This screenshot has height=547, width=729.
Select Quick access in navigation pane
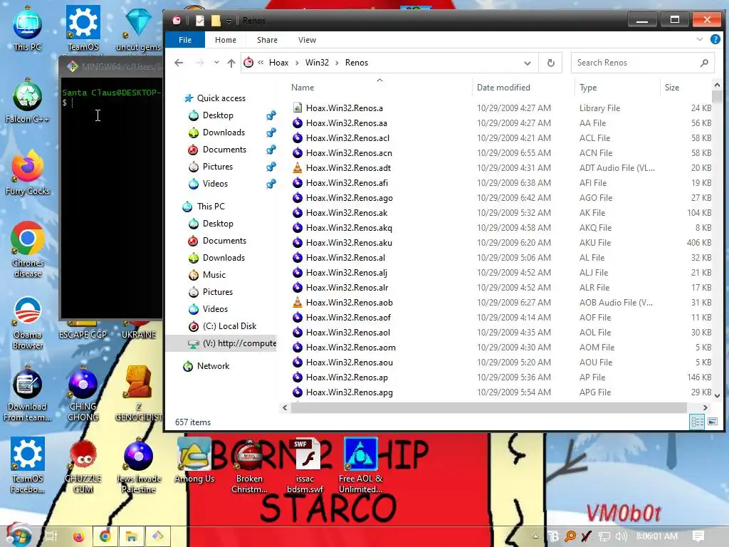(x=221, y=98)
